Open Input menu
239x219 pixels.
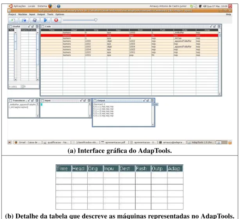(x=32, y=14)
